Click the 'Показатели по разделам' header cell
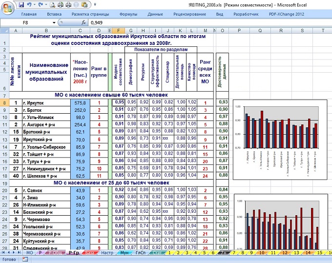Viewport: 332px width, 263px height. coord(161,49)
